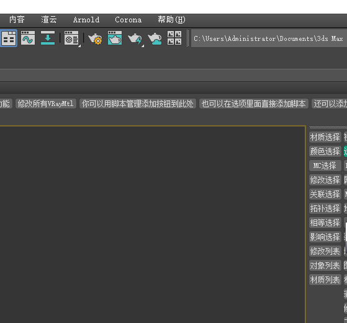347x323 pixels.
Task: Open Render Setup teapot gear icon
Action: pyautogui.click(x=96, y=38)
